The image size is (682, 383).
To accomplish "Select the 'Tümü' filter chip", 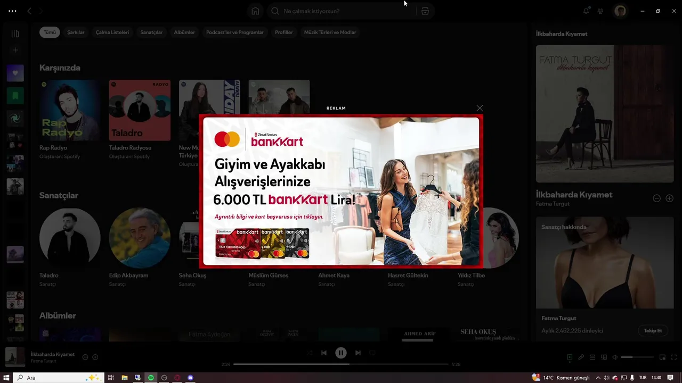I will pyautogui.click(x=50, y=32).
